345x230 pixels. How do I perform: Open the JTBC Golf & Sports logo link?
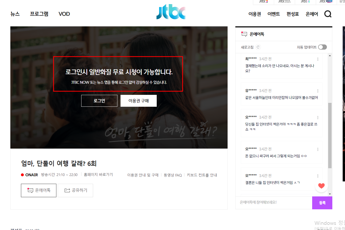click(x=284, y=2)
